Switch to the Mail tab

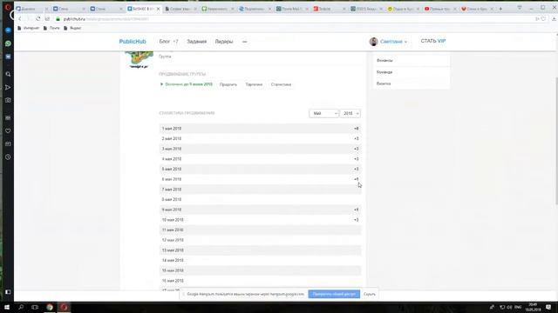click(292, 9)
